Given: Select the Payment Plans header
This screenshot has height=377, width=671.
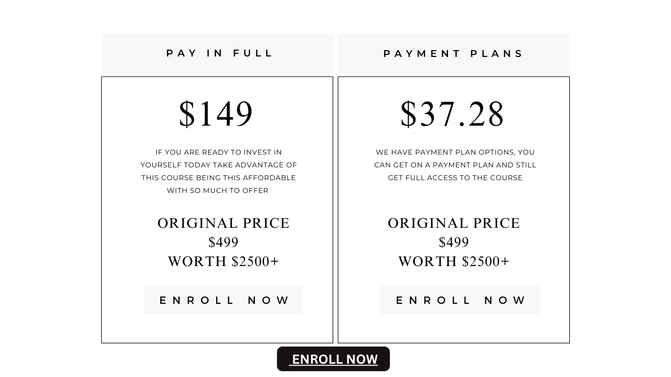Looking at the screenshot, I should click(x=453, y=54).
